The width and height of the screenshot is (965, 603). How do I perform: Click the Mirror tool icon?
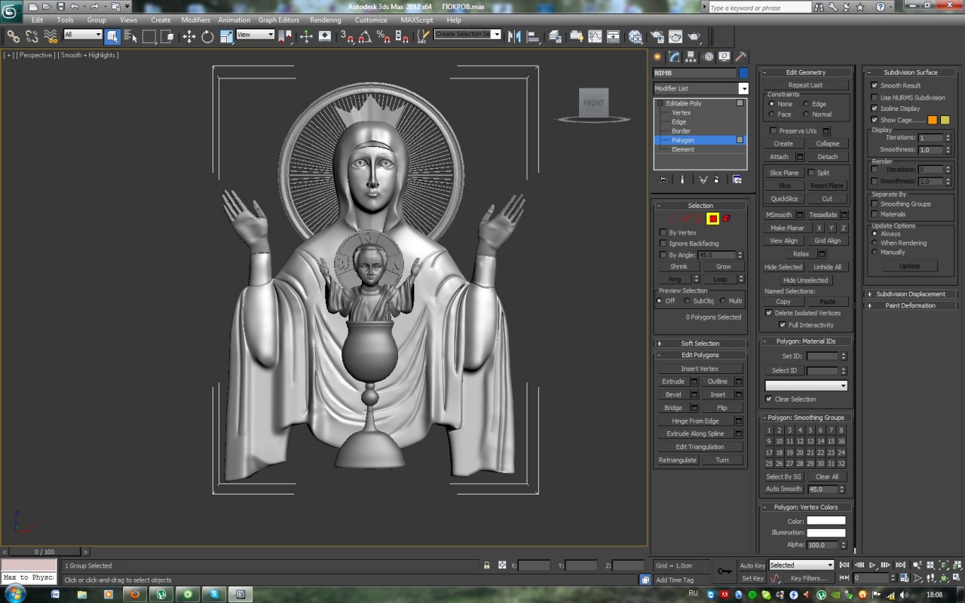[515, 36]
